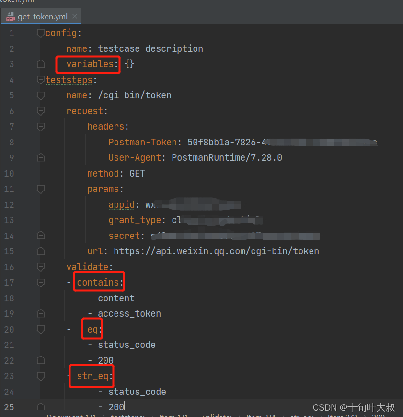403x417 pixels.
Task: Click the fold end marker beside line 14
Action: [x=41, y=236]
